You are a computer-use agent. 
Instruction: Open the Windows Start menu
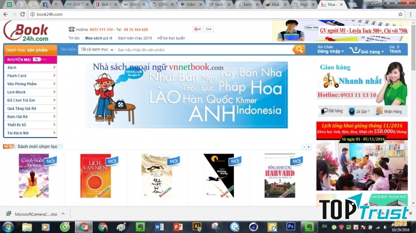click(x=8, y=227)
